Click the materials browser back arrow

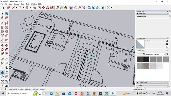(x=138, y=54)
